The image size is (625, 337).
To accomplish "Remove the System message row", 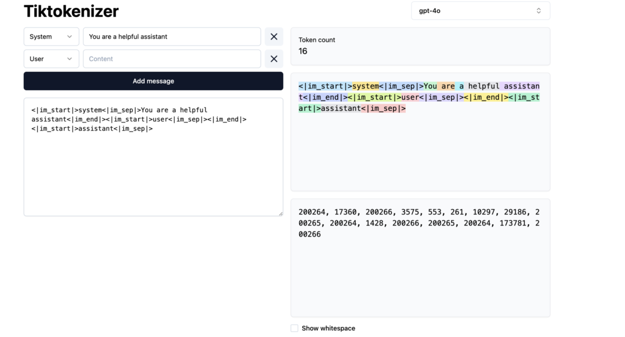I will 274,37.
